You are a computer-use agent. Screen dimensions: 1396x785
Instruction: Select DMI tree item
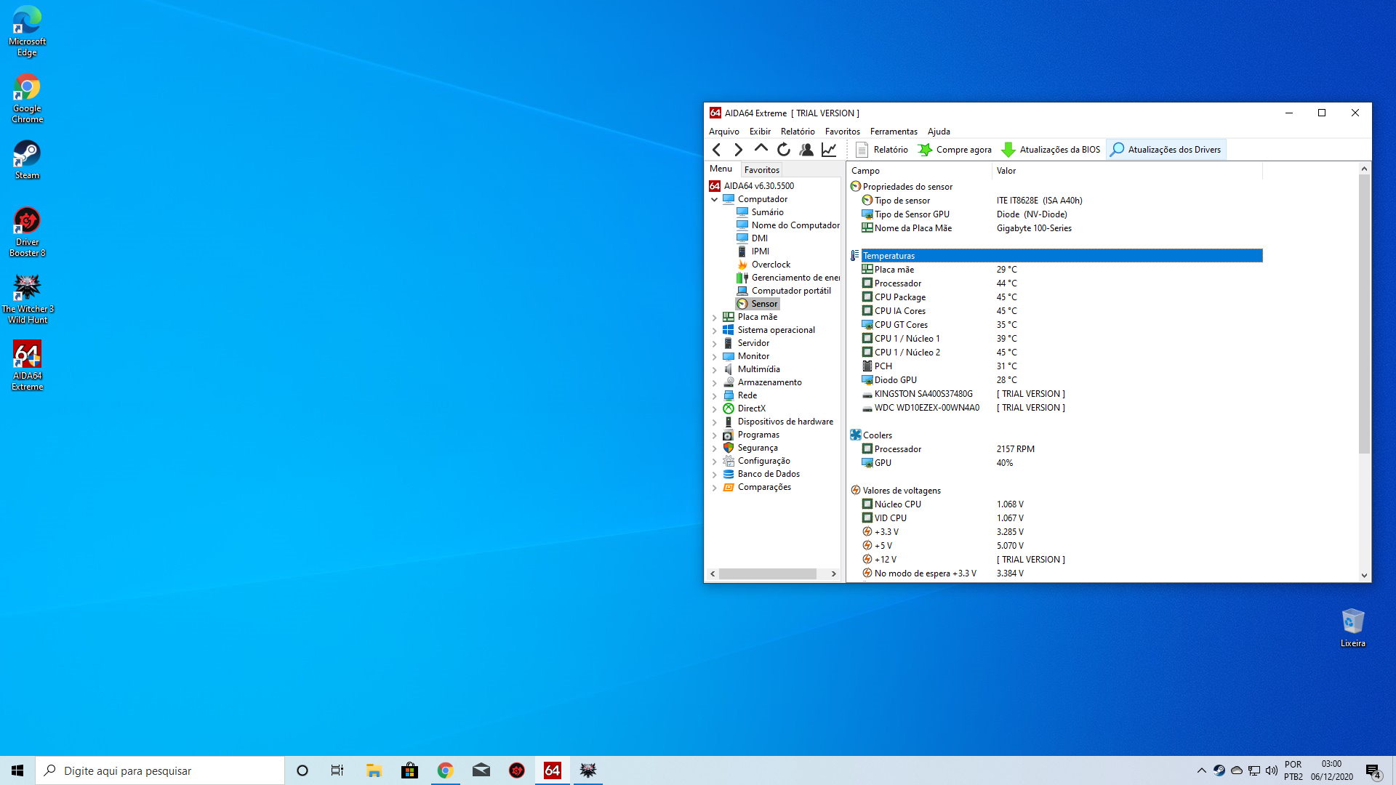tap(759, 238)
